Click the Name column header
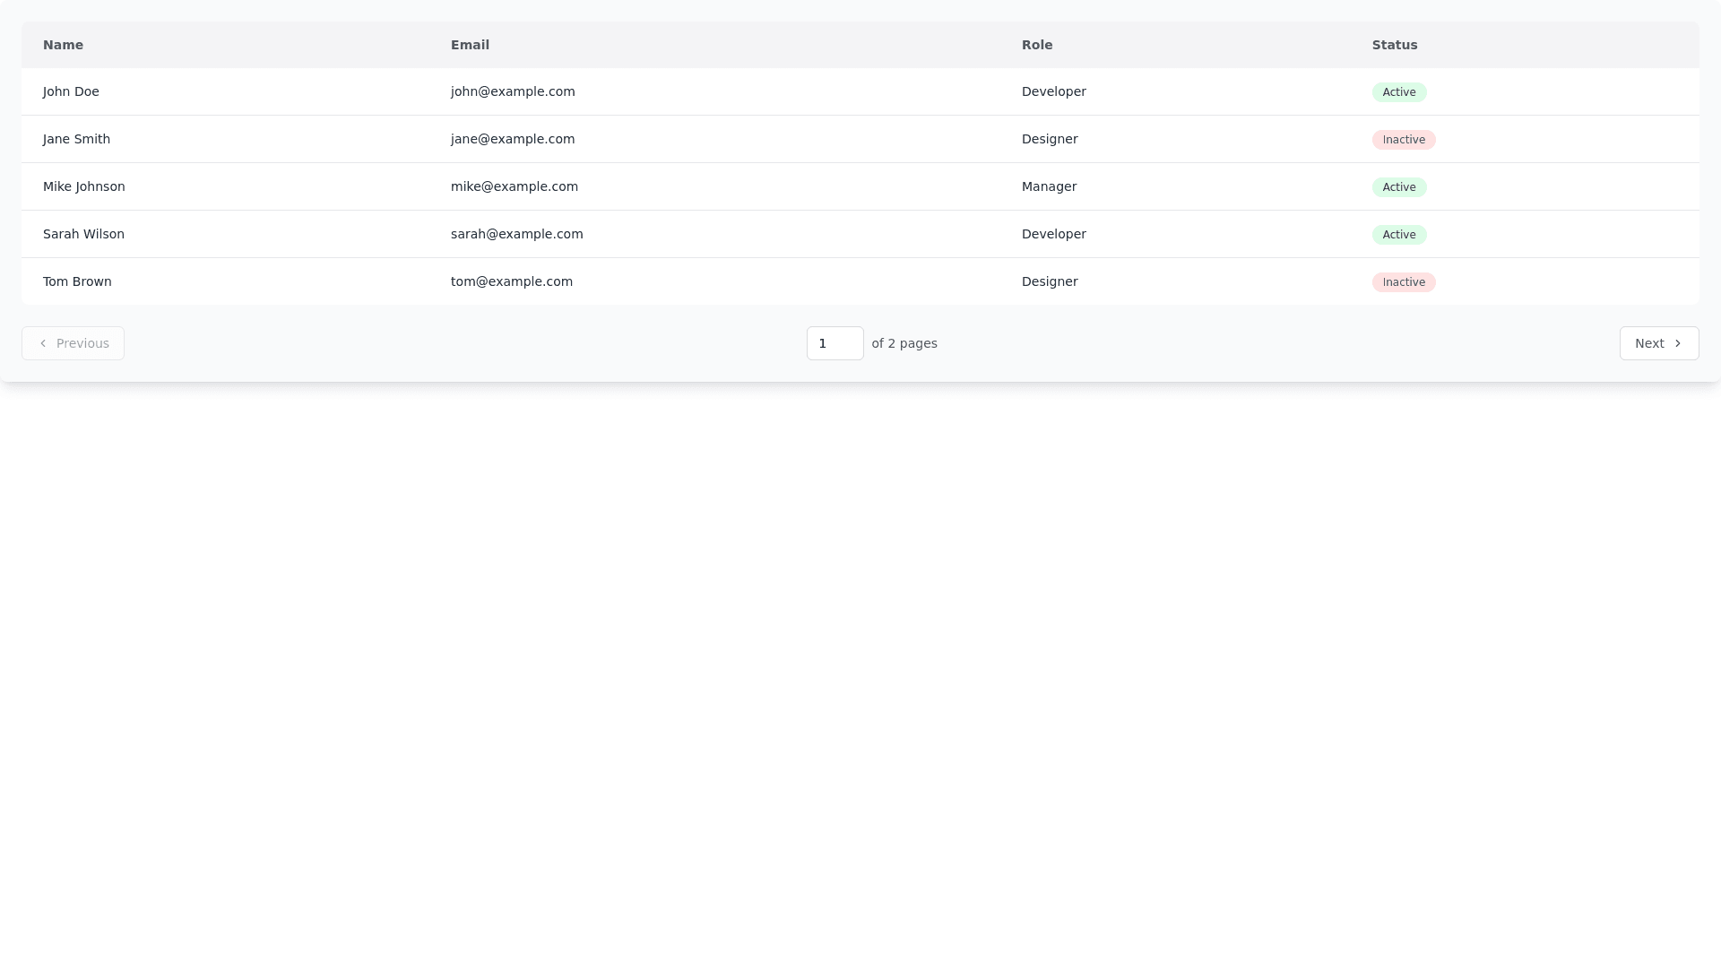 [63, 45]
